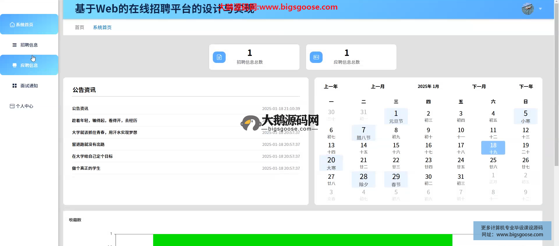The height and width of the screenshot is (246, 559).
Task: Open the 个人中心 sidebar menu
Action: (x=25, y=106)
